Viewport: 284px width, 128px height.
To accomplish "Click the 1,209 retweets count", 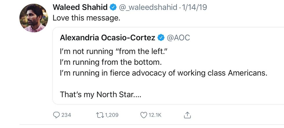I will [x=112, y=115].
